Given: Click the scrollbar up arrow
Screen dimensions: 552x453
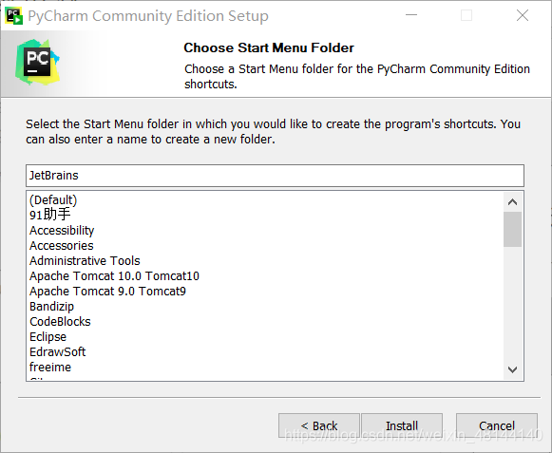Looking at the screenshot, I should pyautogui.click(x=513, y=202).
